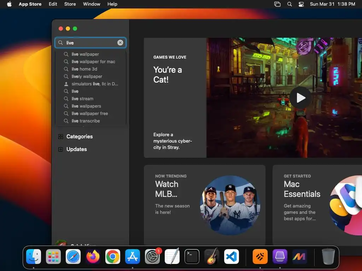Select 'live wallpapers' suggestion
The image size is (362, 271).
[90, 106]
